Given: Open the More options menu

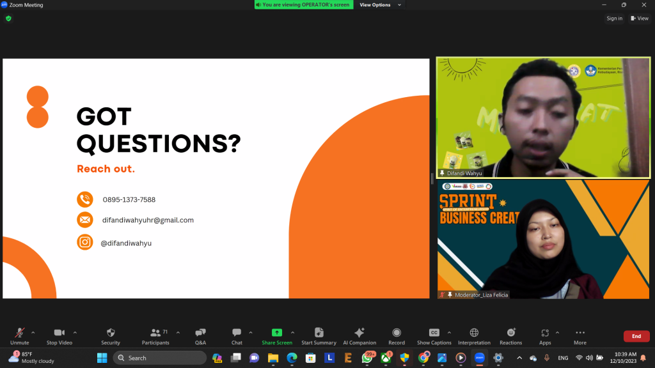Looking at the screenshot, I should [x=580, y=336].
